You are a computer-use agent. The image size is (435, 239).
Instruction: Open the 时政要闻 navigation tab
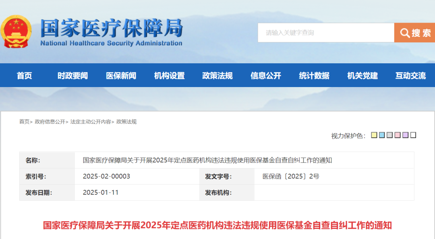[x=72, y=76]
